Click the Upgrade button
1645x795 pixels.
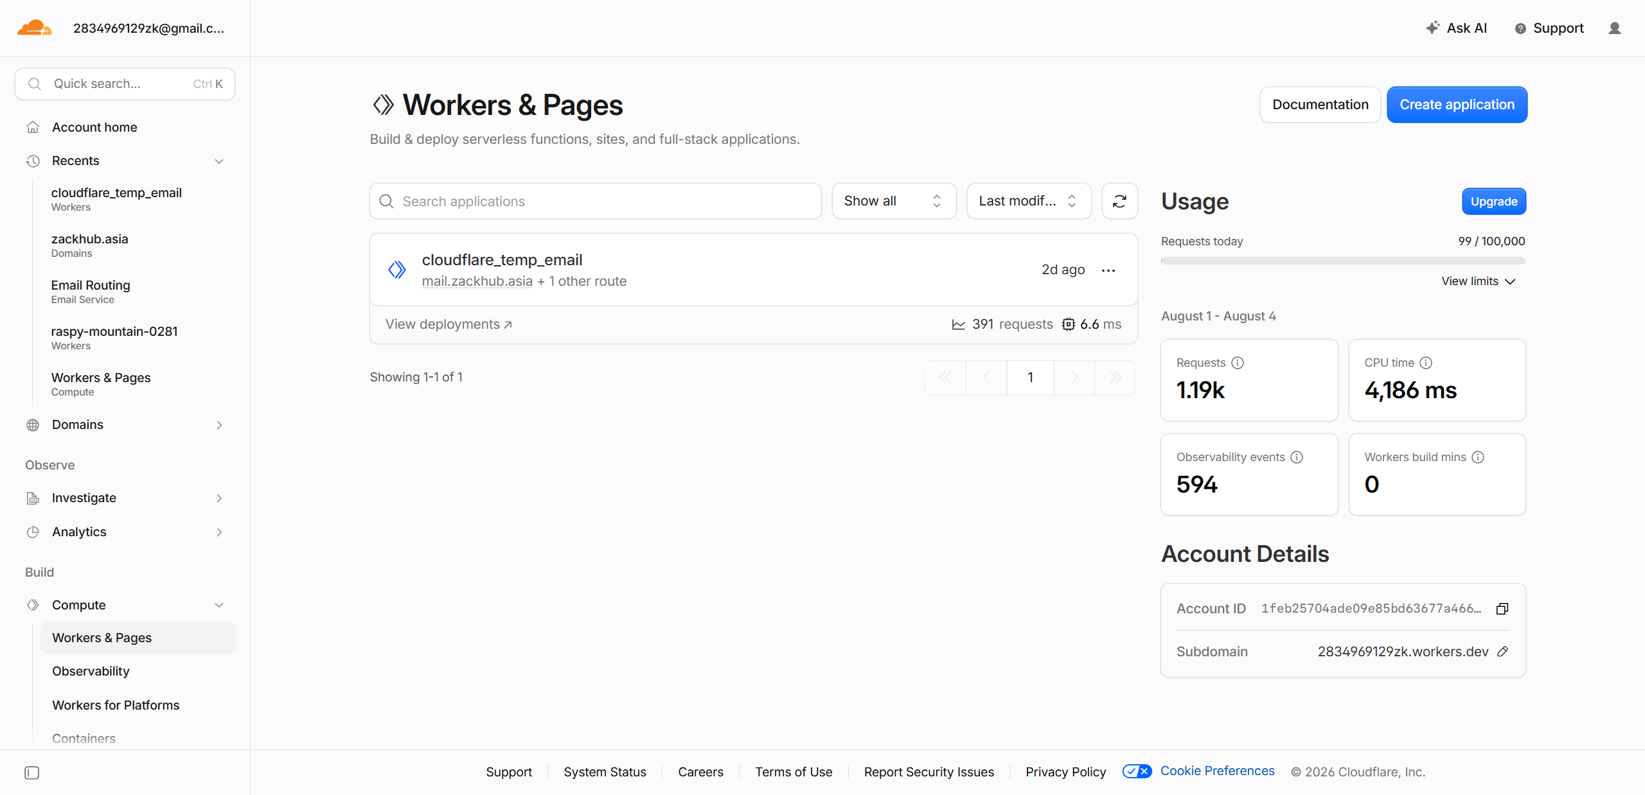pos(1494,202)
